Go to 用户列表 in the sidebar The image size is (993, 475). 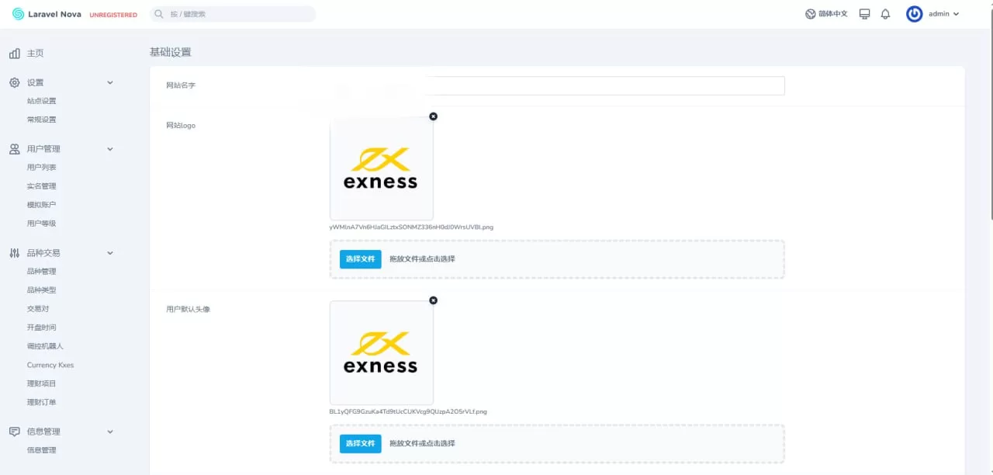[42, 168]
